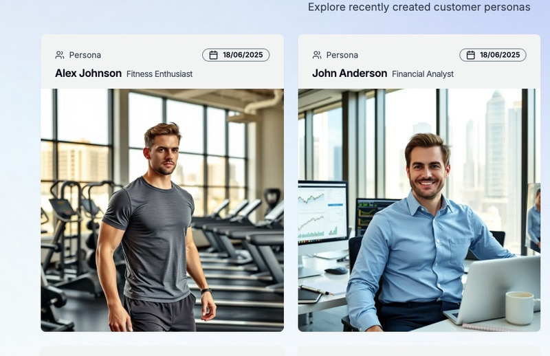The image size is (550, 356).
Task: Click the partially visible card below John Anderson
Action: (419, 351)
